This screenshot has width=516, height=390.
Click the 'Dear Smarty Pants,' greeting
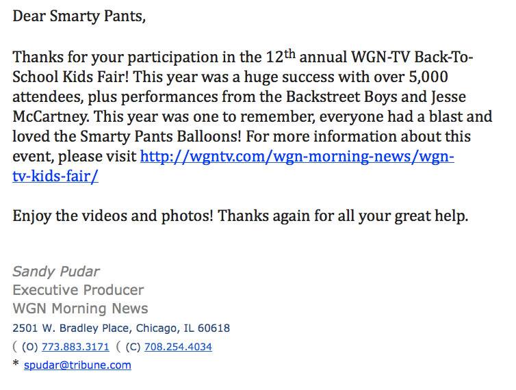coord(79,16)
